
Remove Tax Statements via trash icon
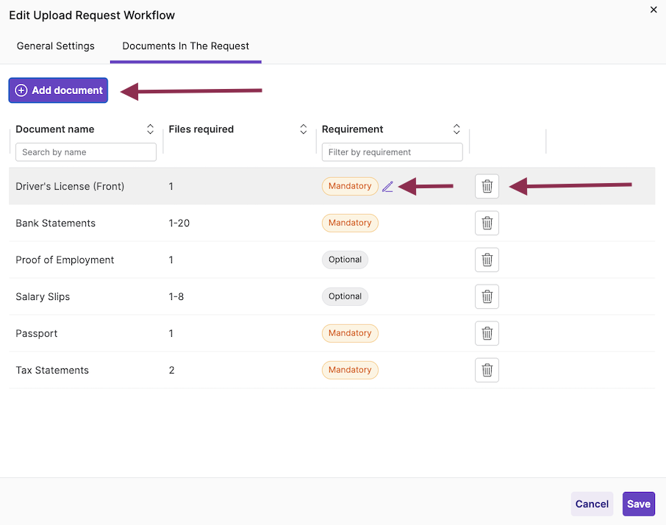point(487,370)
